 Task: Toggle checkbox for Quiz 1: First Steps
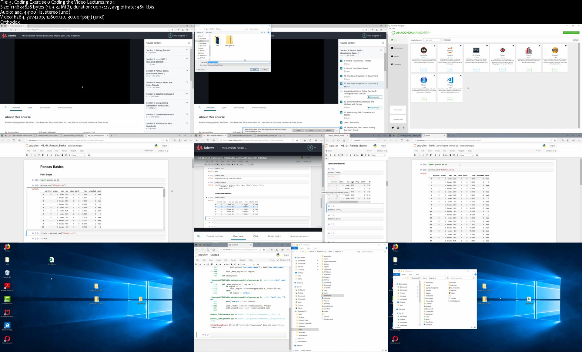tap(341, 123)
